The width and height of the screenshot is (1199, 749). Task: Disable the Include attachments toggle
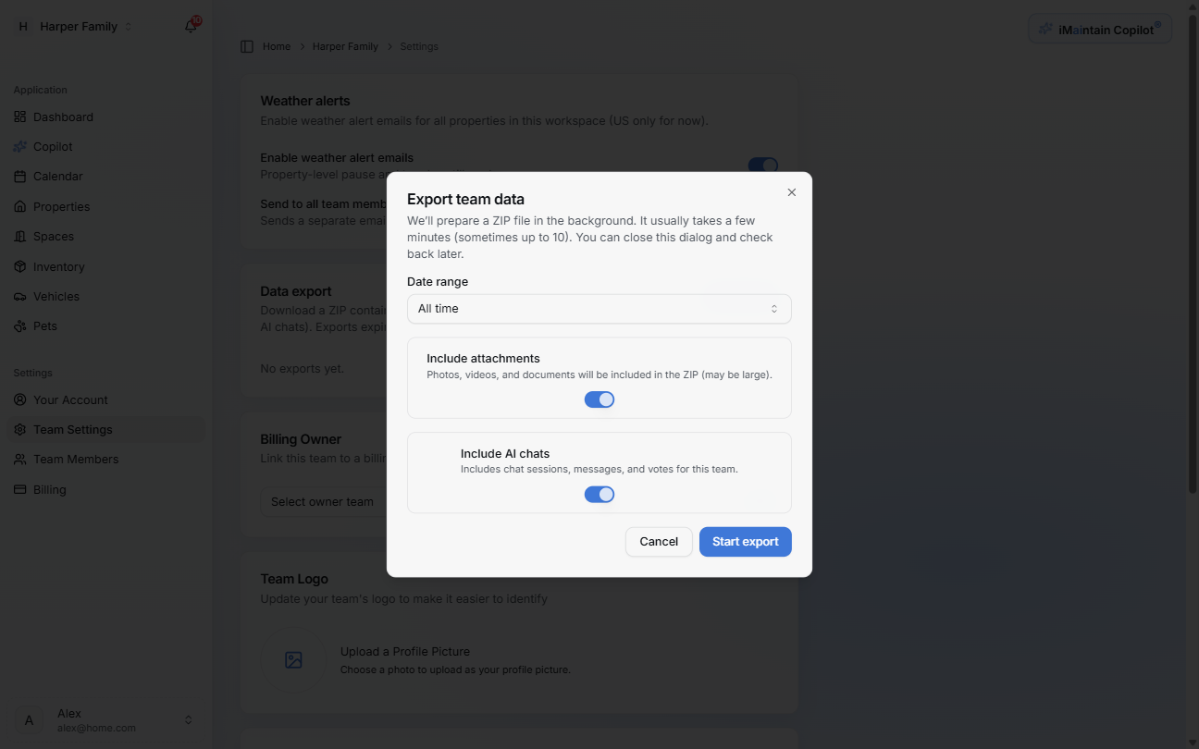[599, 399]
